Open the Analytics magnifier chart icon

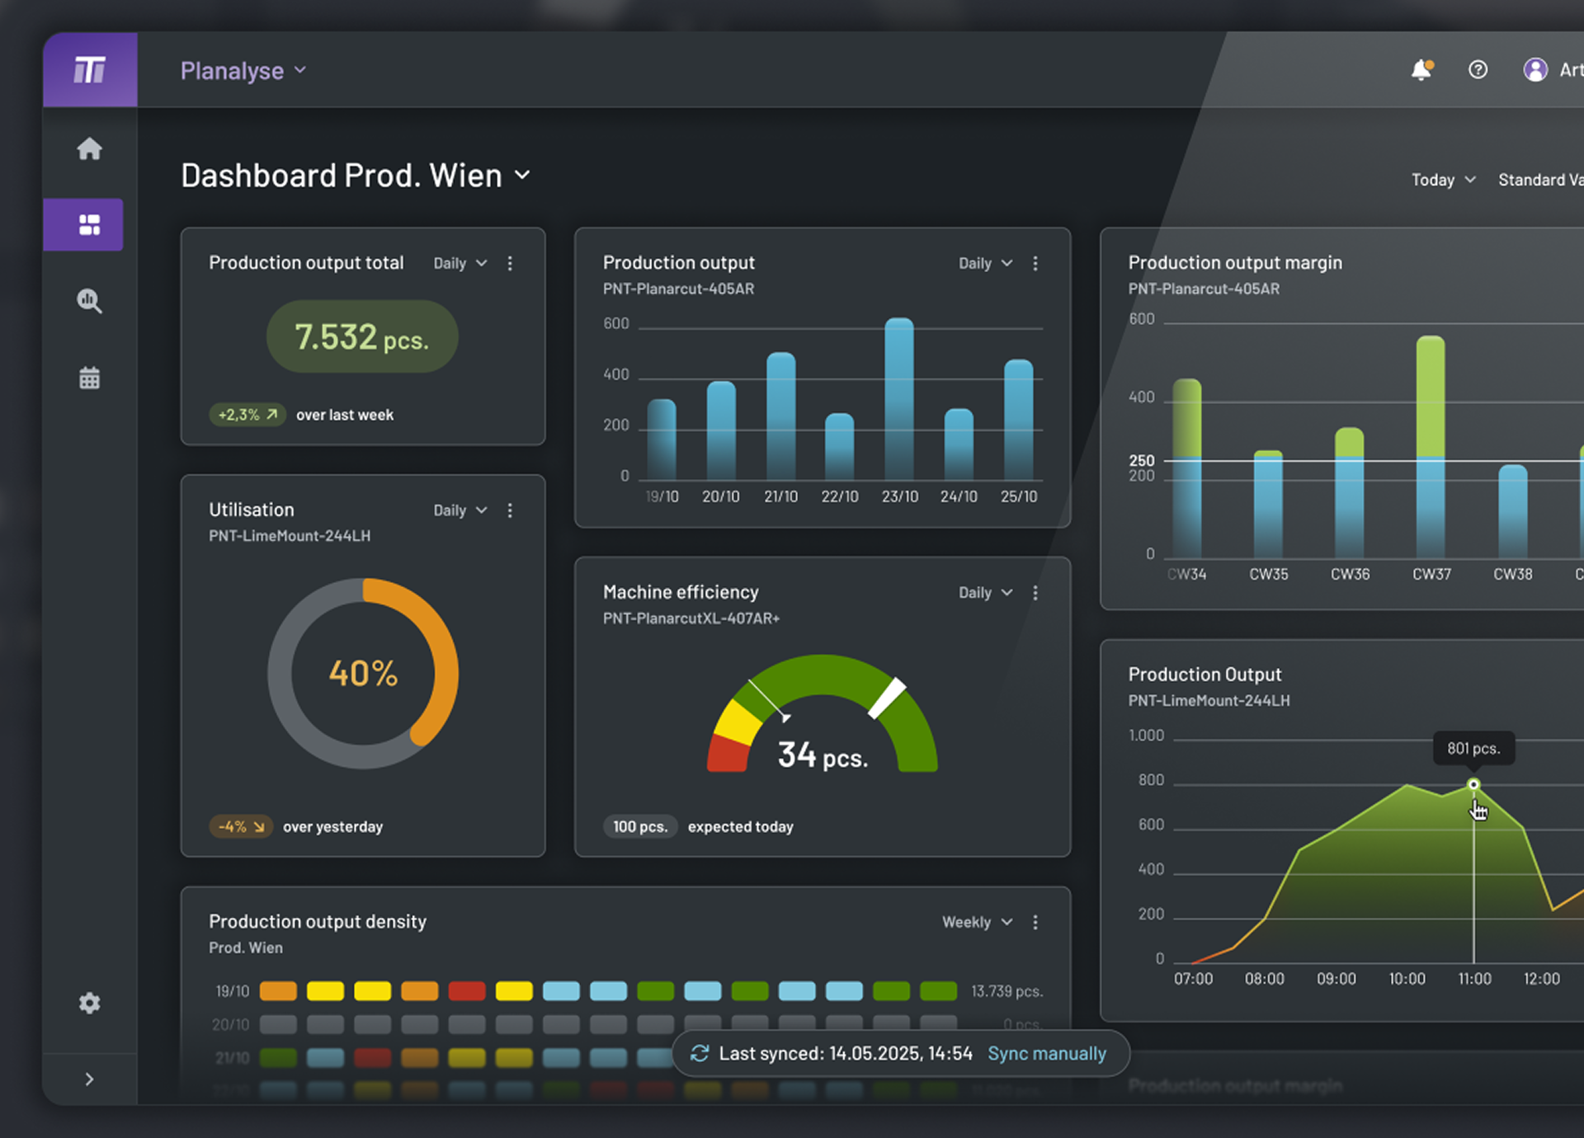click(89, 301)
